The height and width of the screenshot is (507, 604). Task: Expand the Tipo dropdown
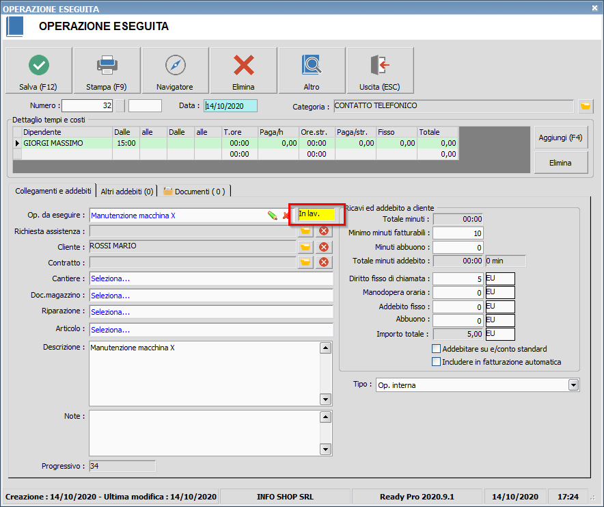point(573,385)
